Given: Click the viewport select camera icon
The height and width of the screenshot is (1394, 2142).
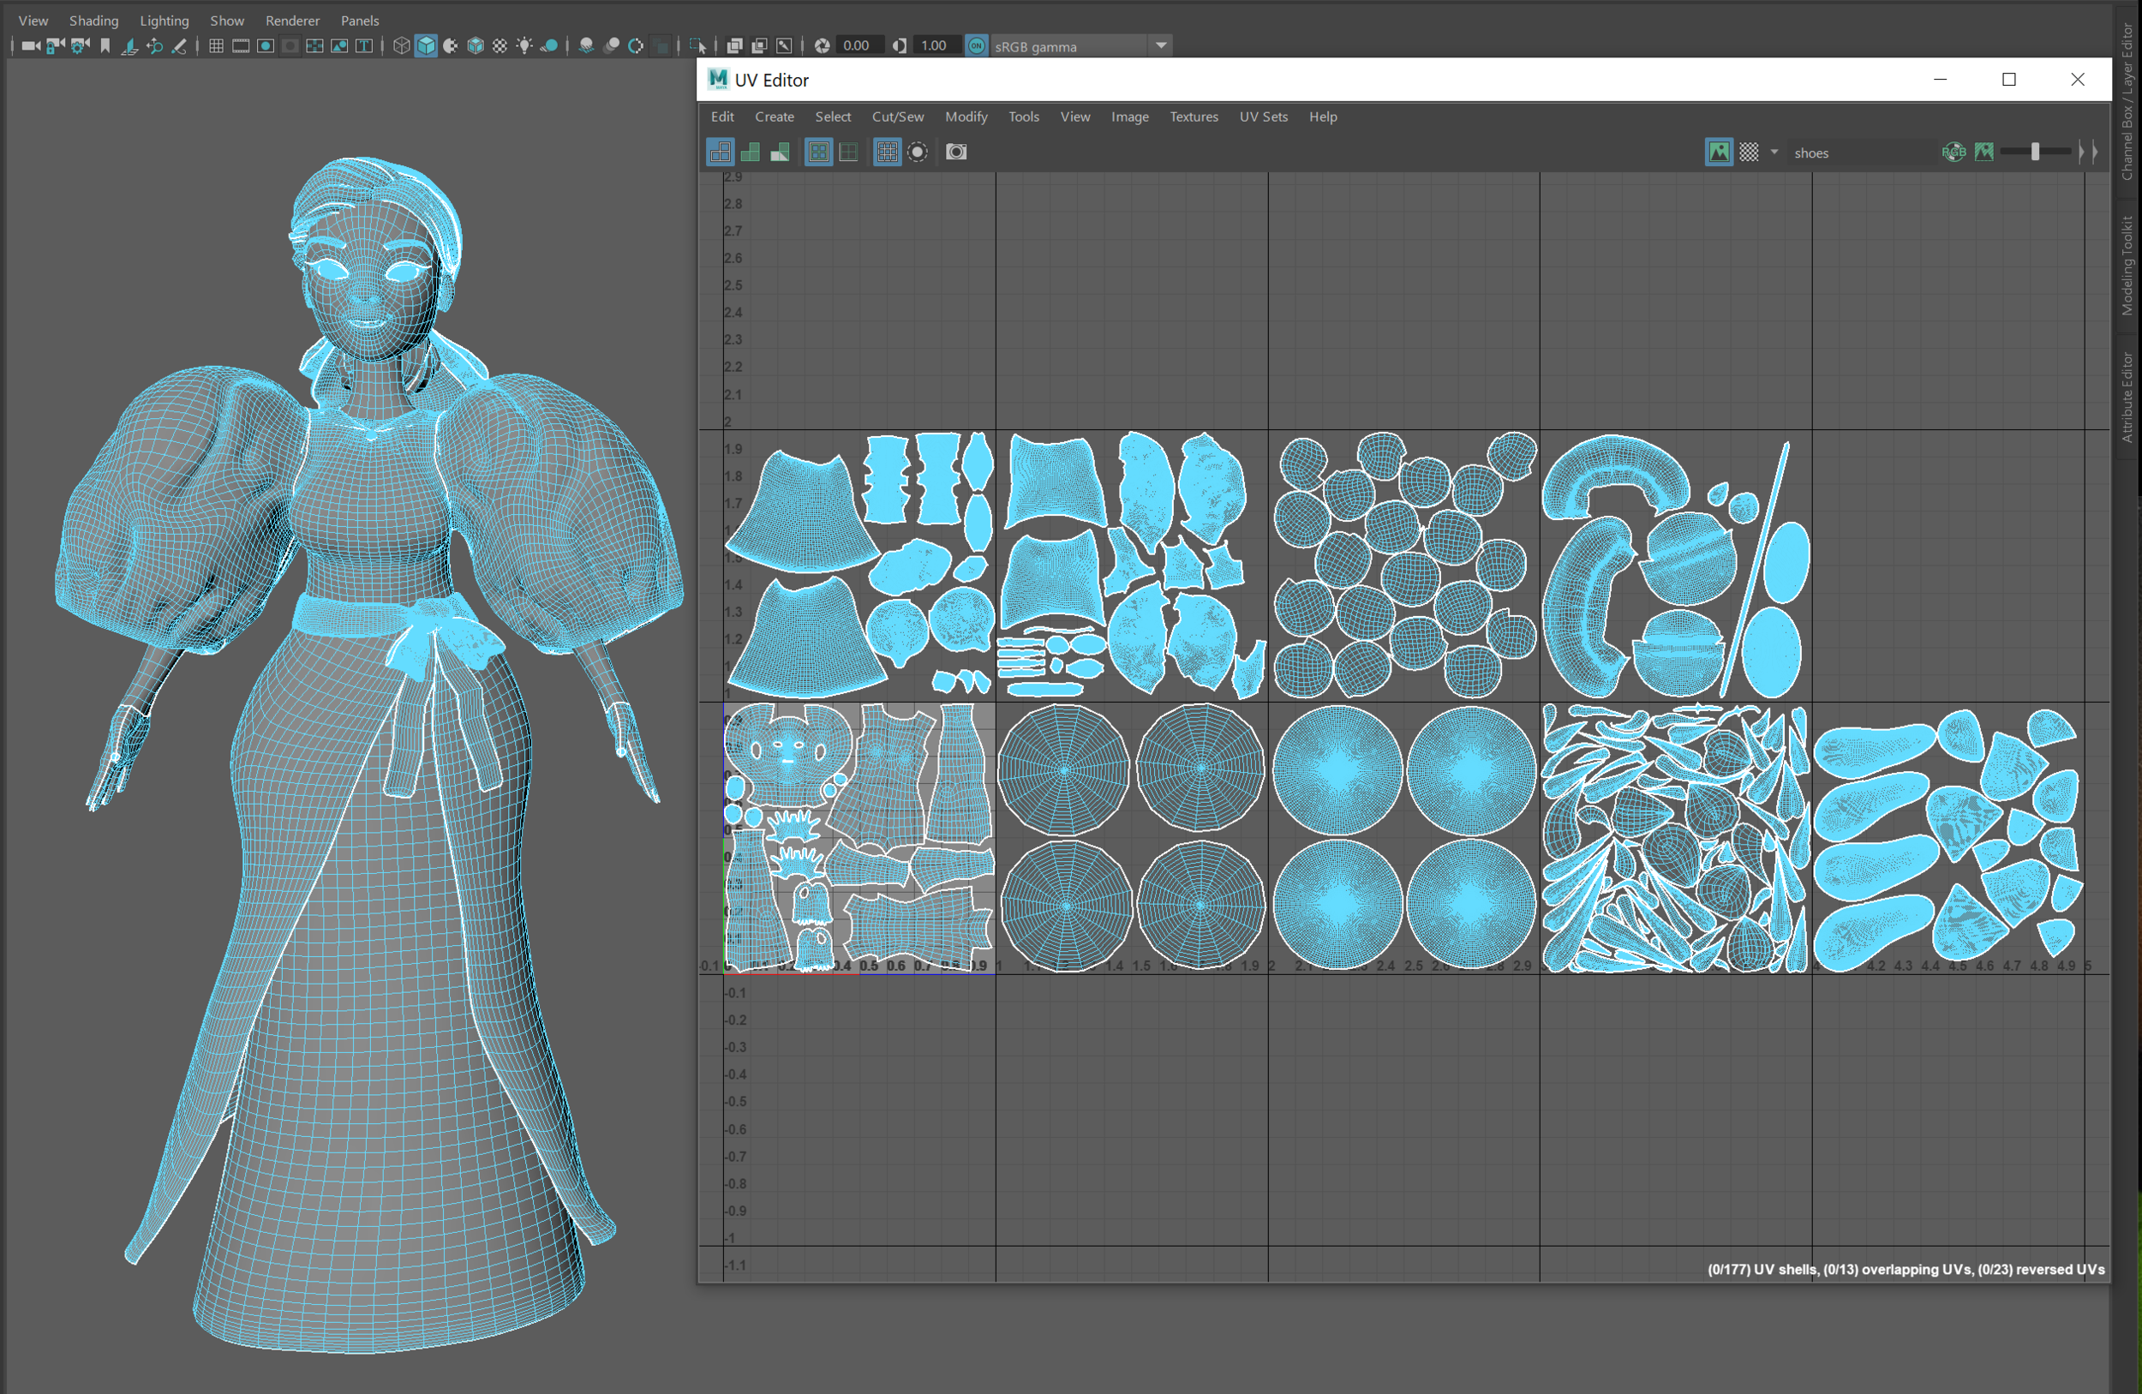Looking at the screenshot, I should coord(31,46).
